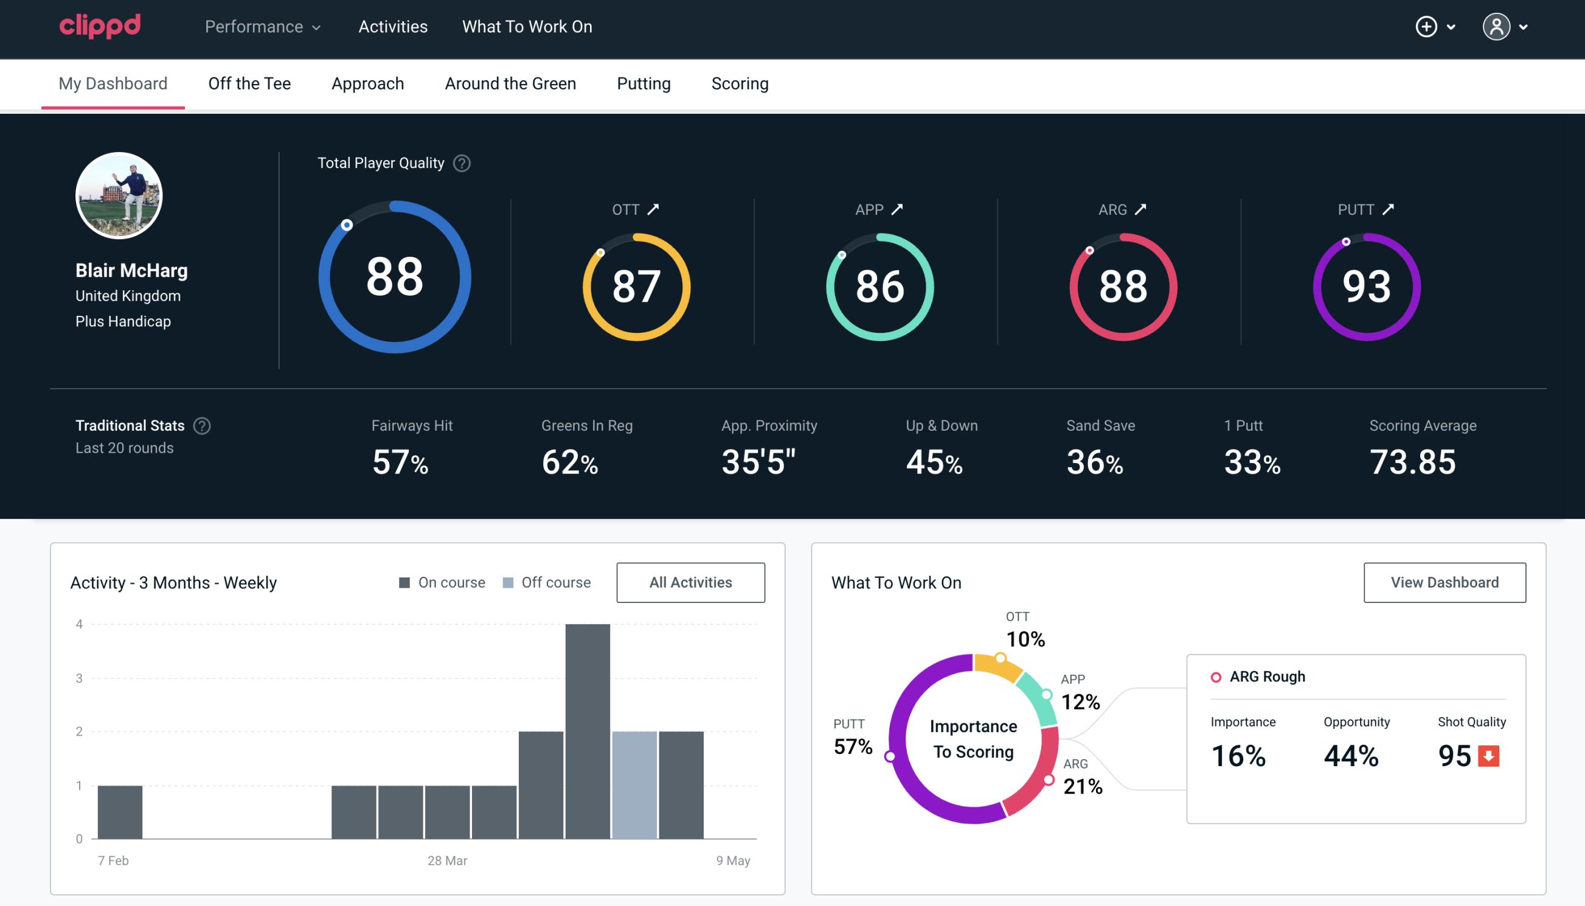The width and height of the screenshot is (1585, 906).
Task: Click the add activity plus icon
Action: tap(1426, 27)
